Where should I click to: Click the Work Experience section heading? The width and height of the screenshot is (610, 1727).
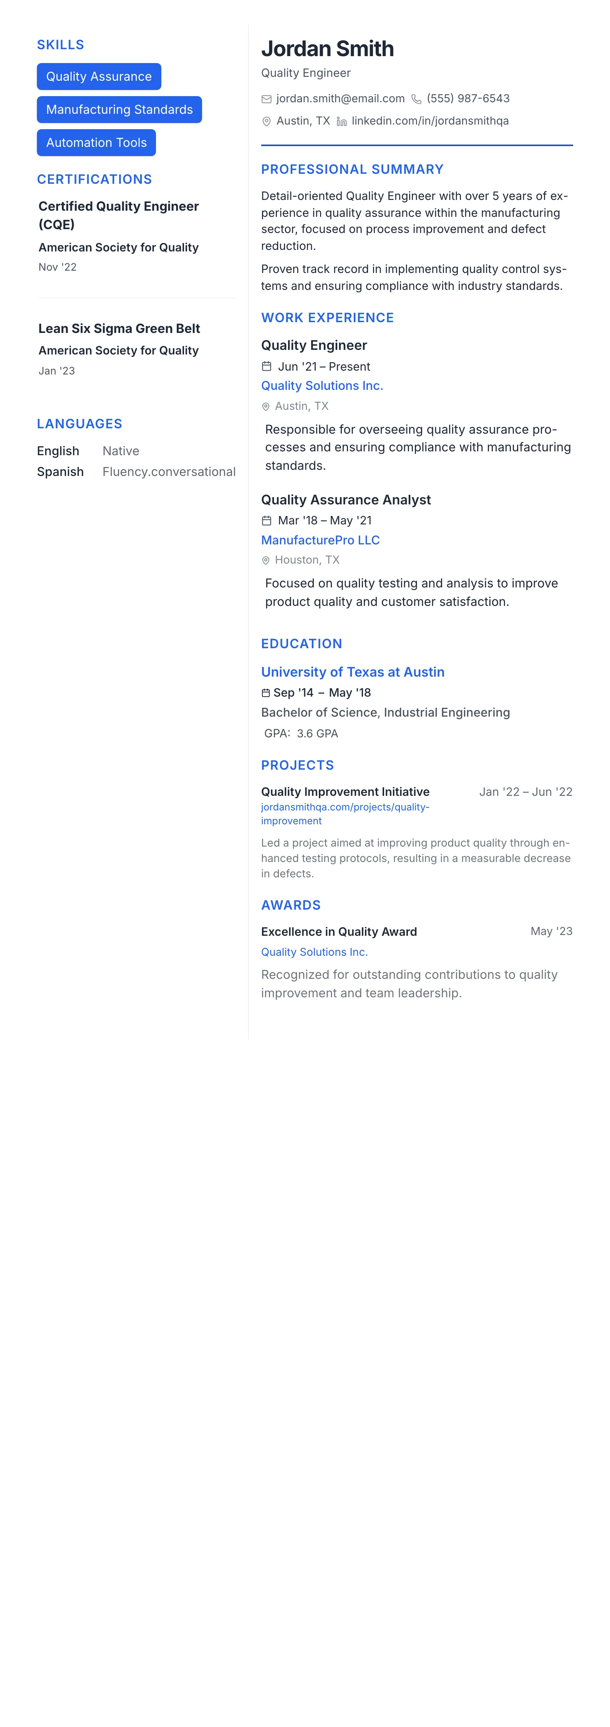pos(327,318)
